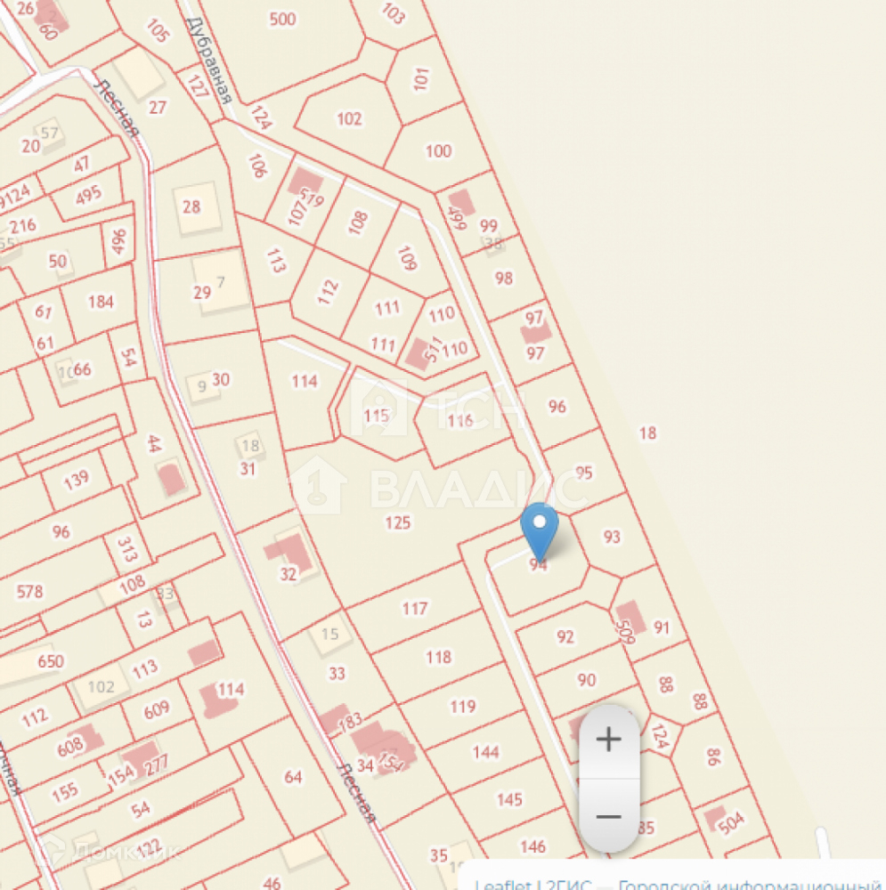The height and width of the screenshot is (890, 886).
Task: Select the parcel labeled 93
Action: (612, 537)
